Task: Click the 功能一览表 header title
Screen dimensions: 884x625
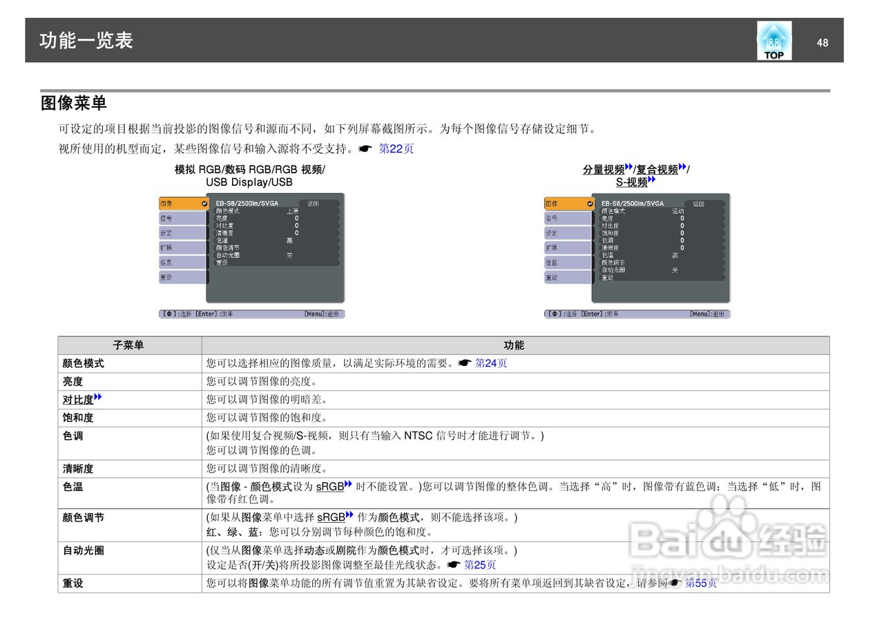Action: point(86,41)
